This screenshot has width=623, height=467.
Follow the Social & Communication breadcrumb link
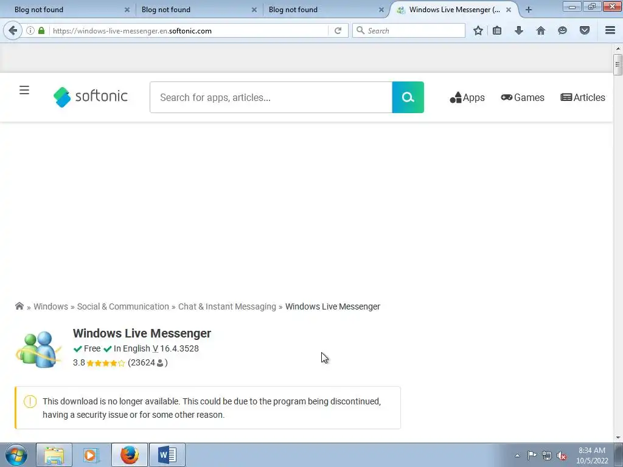[x=123, y=306]
